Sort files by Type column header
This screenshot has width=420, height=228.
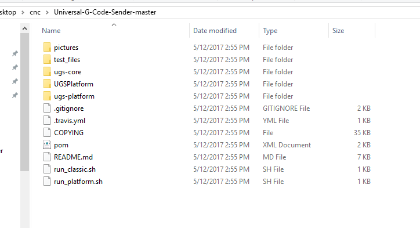point(270,31)
